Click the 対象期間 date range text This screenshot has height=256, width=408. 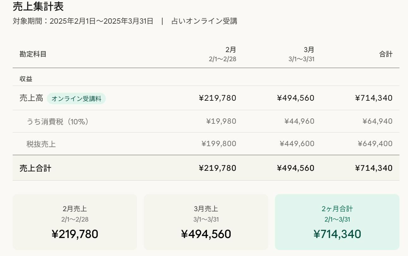tap(83, 21)
